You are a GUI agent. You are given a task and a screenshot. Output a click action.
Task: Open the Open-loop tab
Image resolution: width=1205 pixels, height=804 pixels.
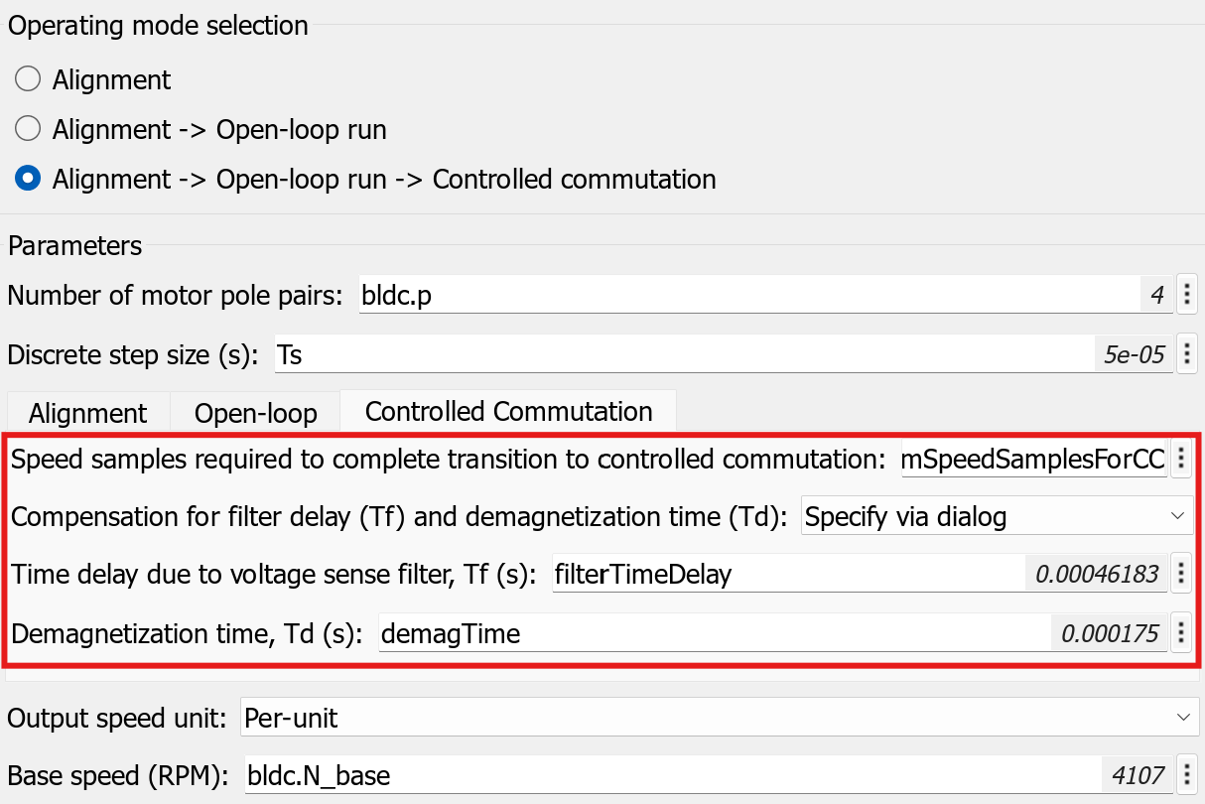click(255, 413)
